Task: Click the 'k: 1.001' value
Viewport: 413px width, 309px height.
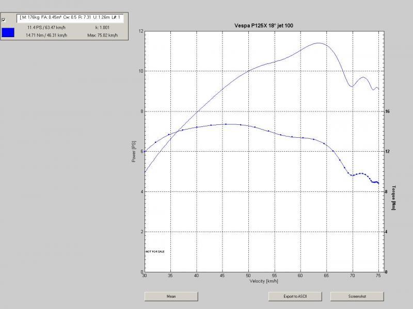Action: pos(102,27)
